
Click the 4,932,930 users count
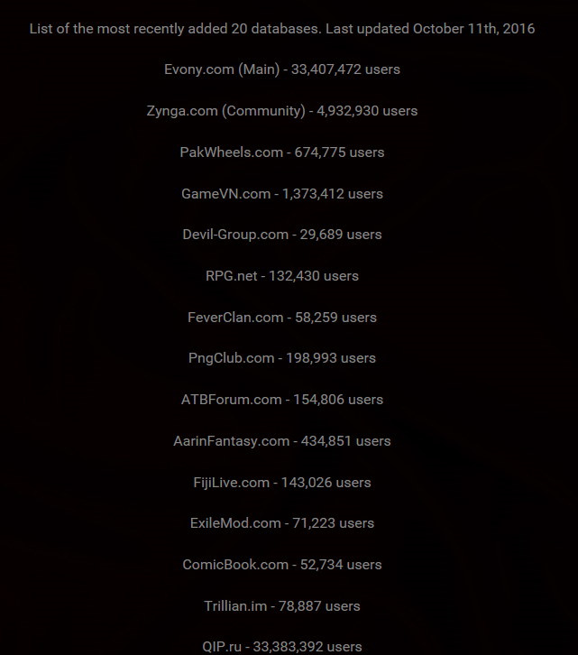tap(367, 111)
